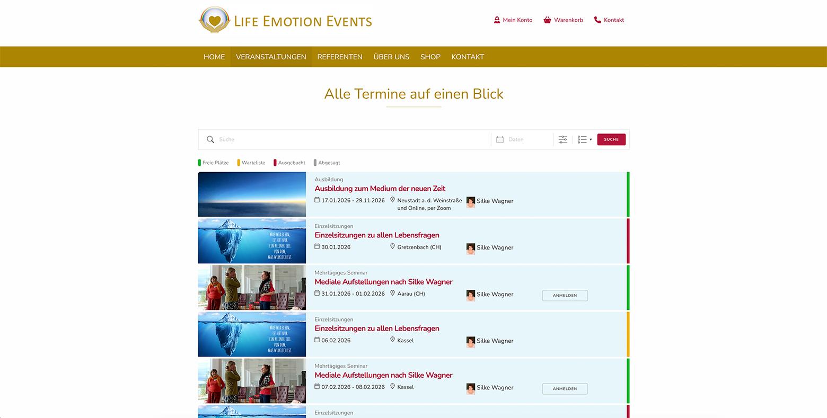Viewport: 827px width, 418px height.
Task: Expand the list view mode dropdown
Action: pos(584,139)
